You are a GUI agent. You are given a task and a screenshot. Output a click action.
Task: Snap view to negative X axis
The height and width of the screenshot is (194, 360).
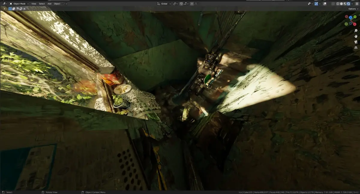346,17
